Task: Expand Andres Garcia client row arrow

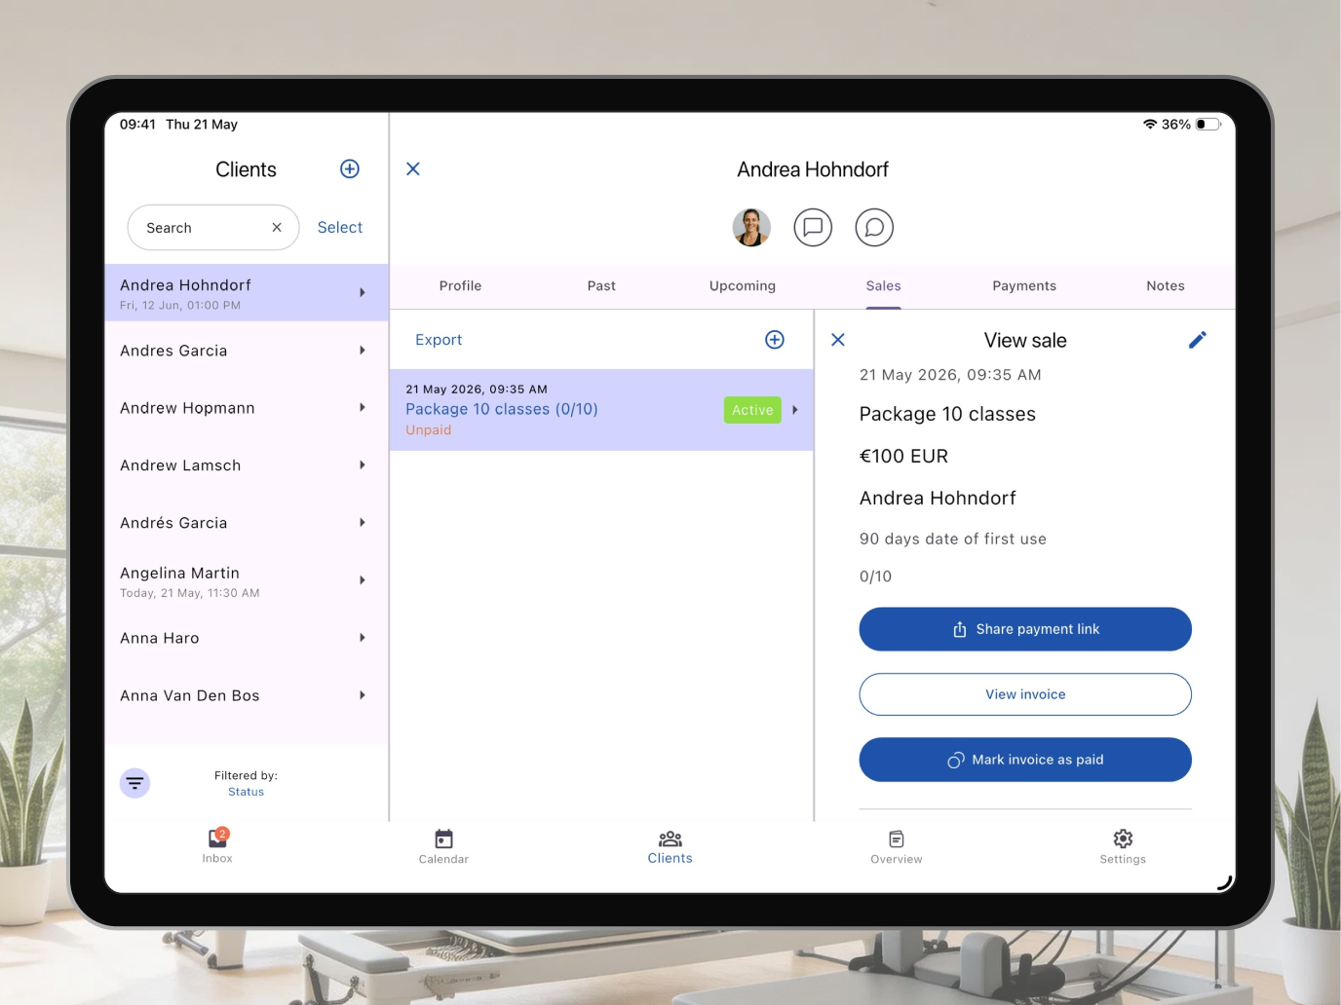Action: pos(363,351)
